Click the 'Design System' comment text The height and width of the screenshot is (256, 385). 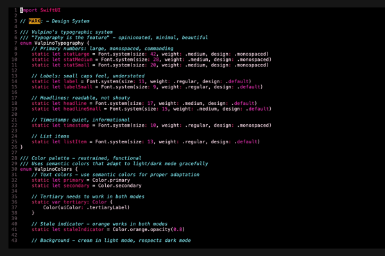pyautogui.click(x=71, y=21)
